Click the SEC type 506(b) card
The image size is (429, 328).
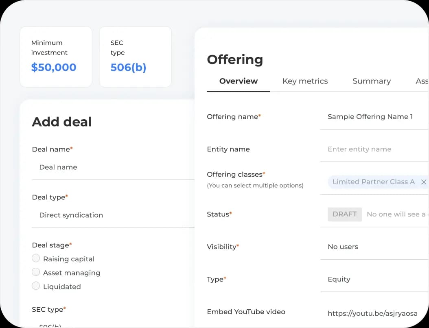(135, 57)
